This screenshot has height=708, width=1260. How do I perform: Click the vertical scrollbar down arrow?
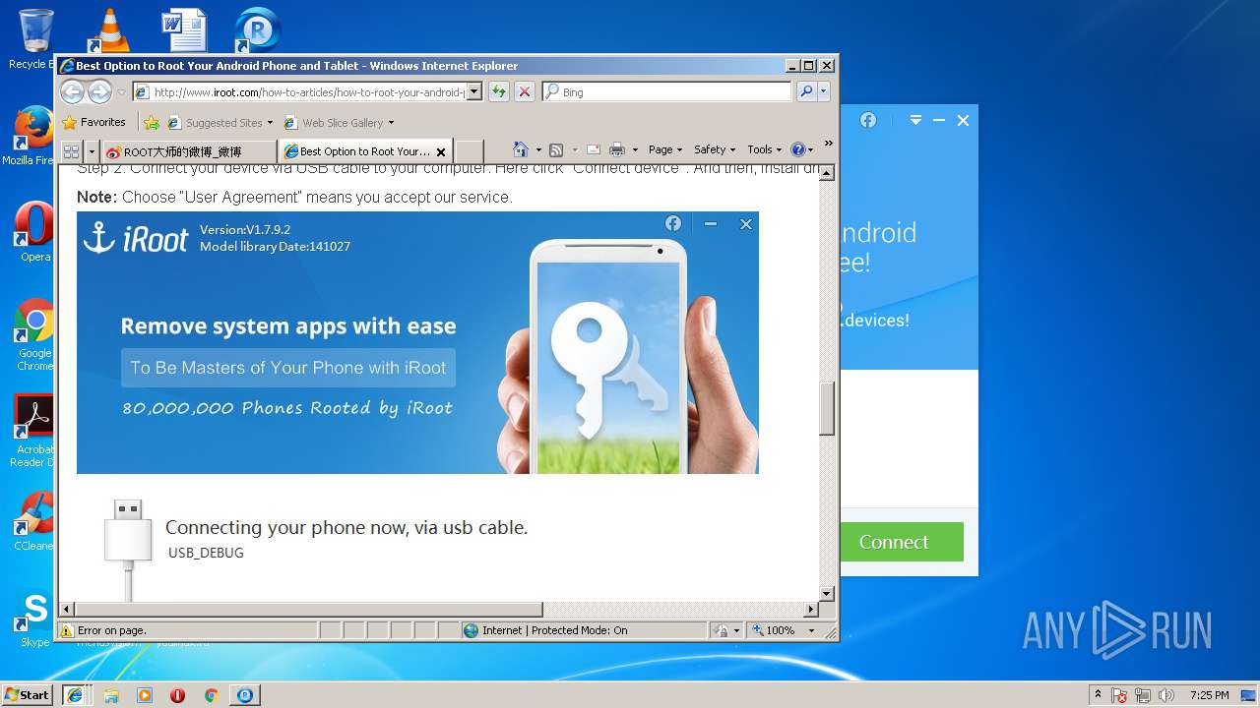[x=827, y=594]
